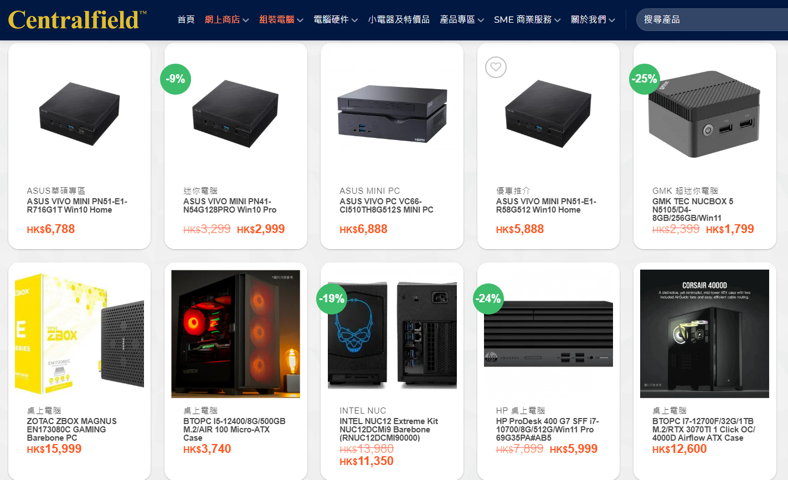
Task: Open the ZOTAC ZBOX MAGNUS product image
Action: tap(79, 334)
